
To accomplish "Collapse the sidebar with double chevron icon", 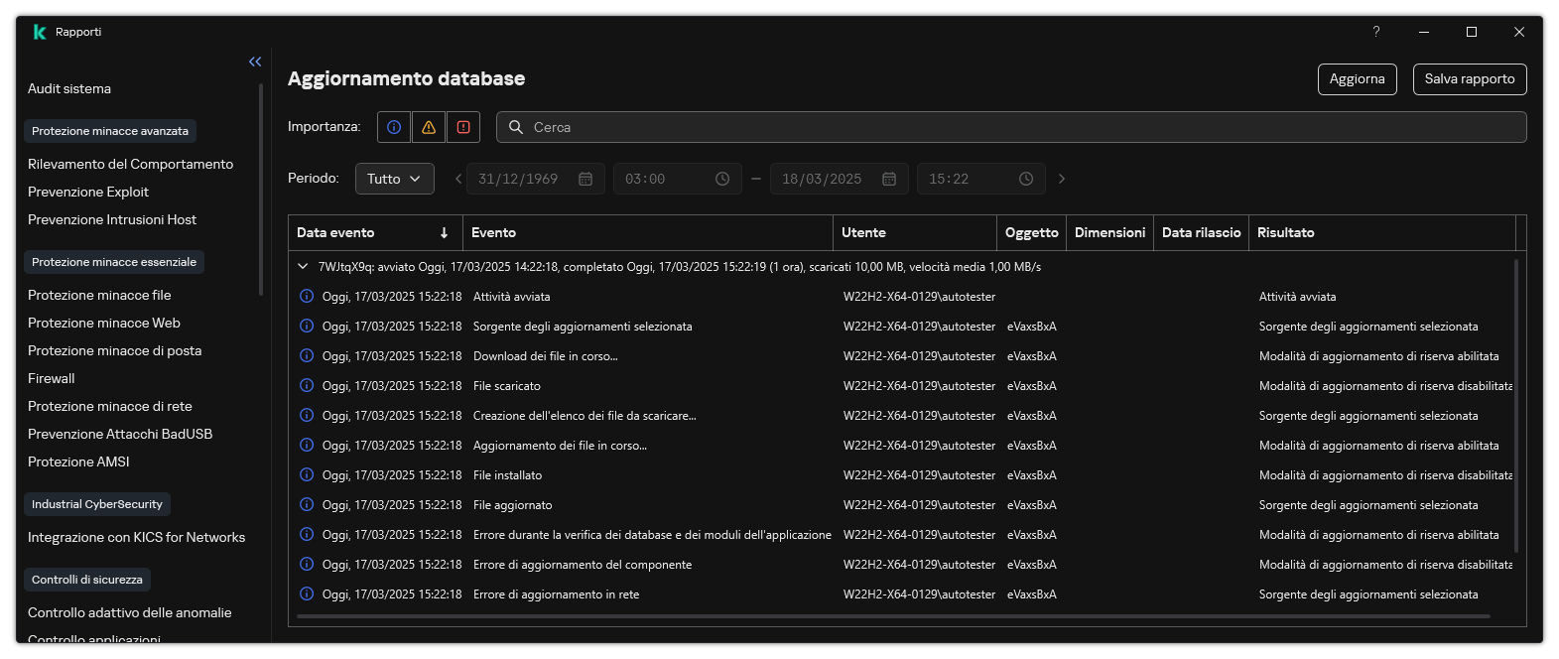I will point(255,62).
